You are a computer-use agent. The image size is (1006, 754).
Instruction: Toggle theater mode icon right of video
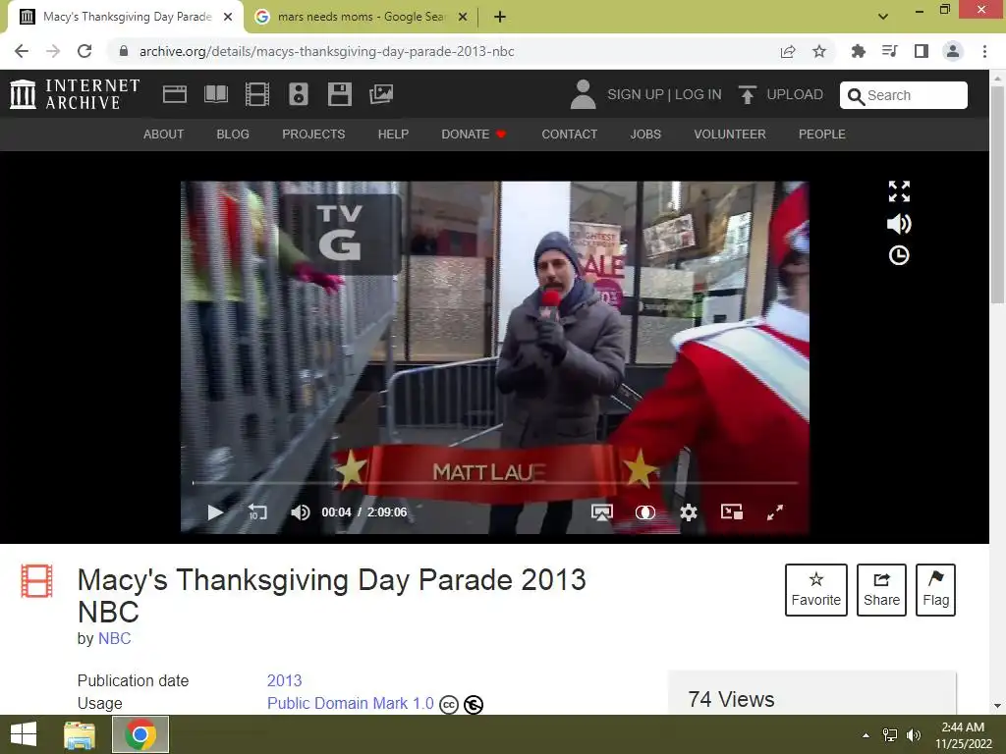pyautogui.click(x=899, y=191)
